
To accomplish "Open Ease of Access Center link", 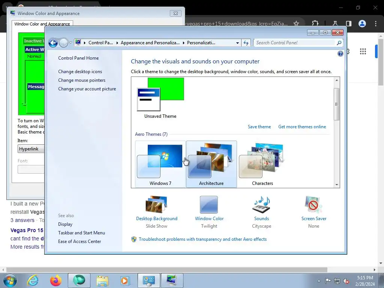I will click(x=79, y=241).
